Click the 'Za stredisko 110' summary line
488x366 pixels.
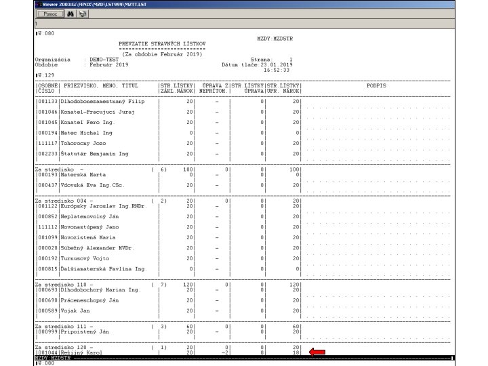(x=168, y=285)
